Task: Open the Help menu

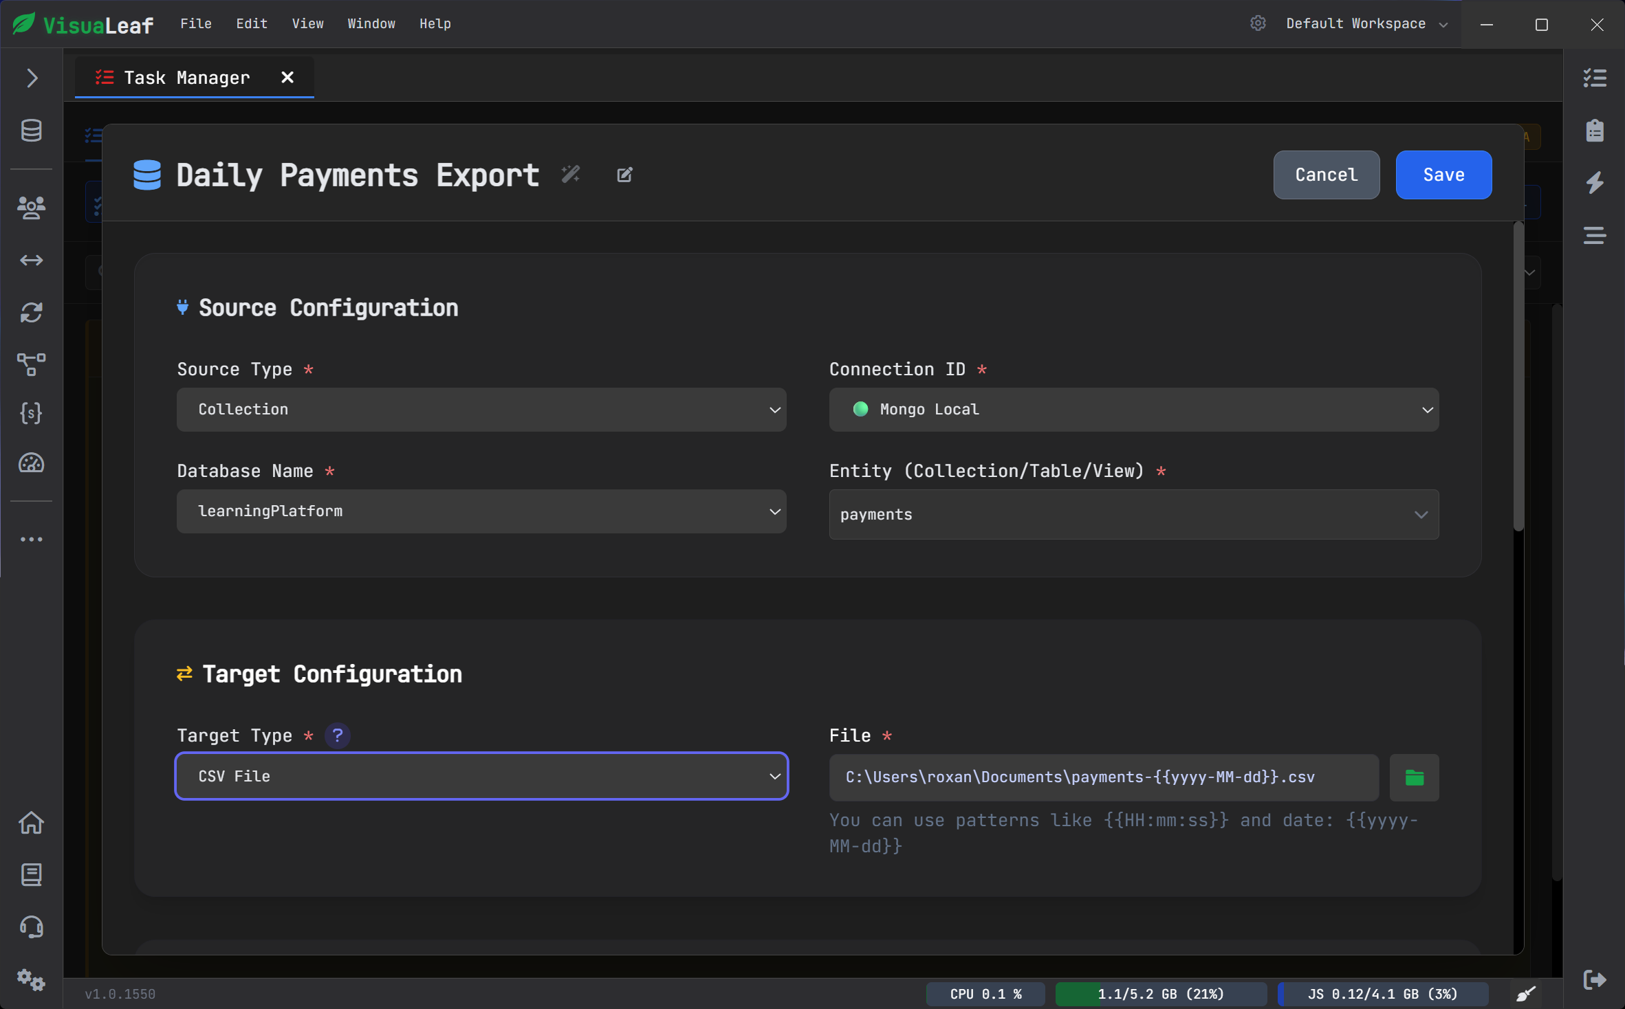Action: pyautogui.click(x=435, y=23)
